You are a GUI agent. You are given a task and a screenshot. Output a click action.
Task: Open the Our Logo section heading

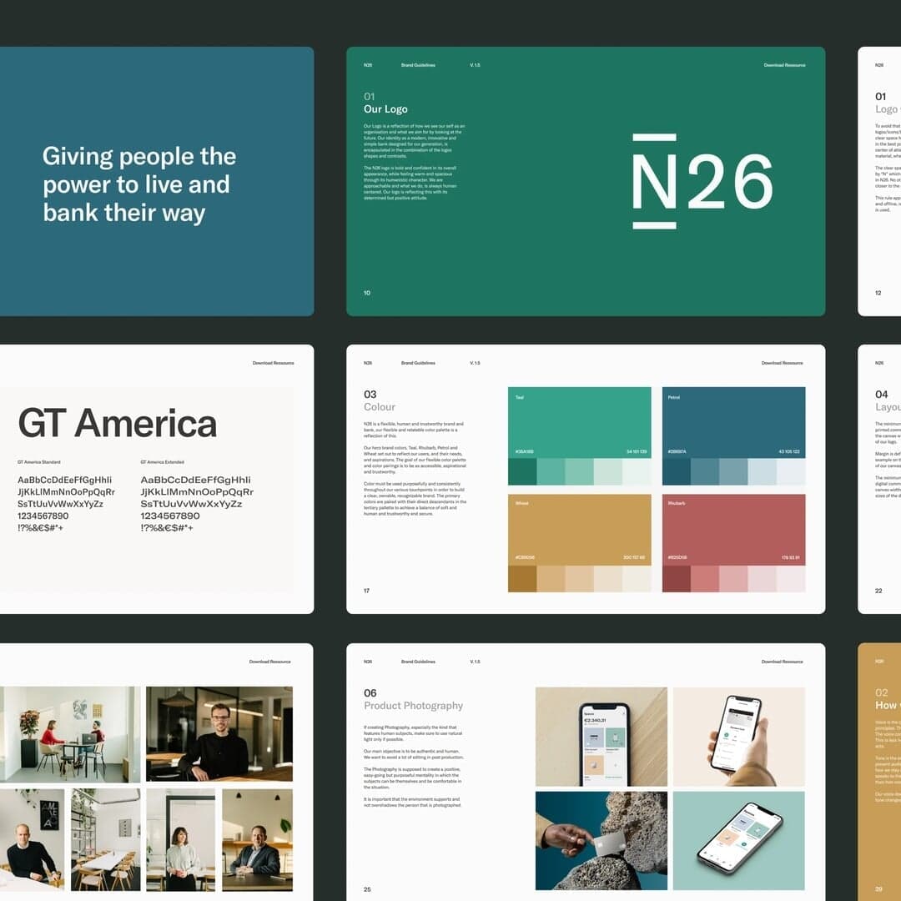coord(385,109)
